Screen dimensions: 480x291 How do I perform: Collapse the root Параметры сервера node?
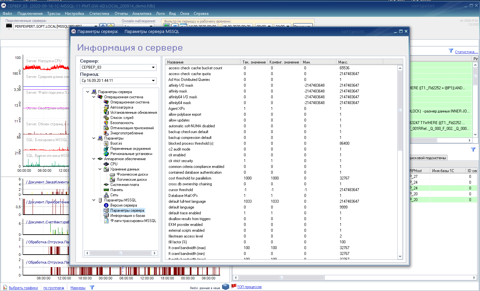pos(87,92)
